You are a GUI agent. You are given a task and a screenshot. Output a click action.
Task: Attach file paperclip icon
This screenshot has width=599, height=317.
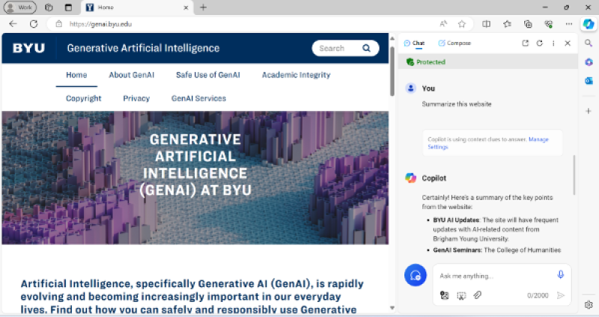coord(478,295)
